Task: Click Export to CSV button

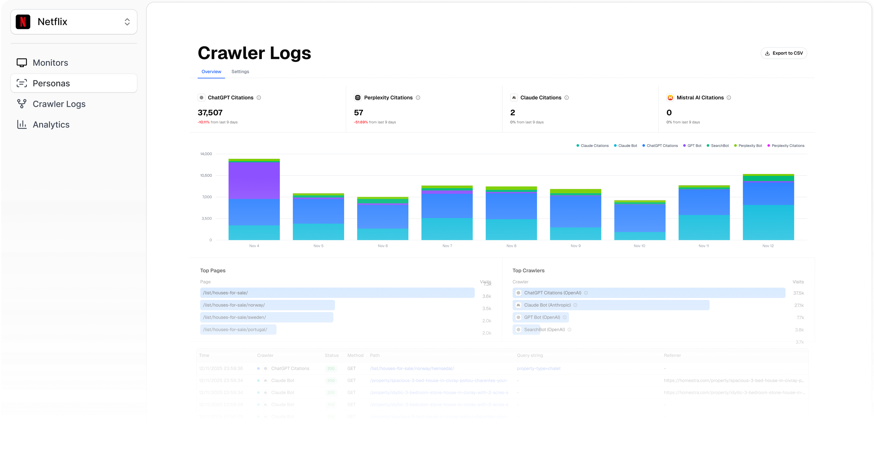Action: click(x=784, y=53)
